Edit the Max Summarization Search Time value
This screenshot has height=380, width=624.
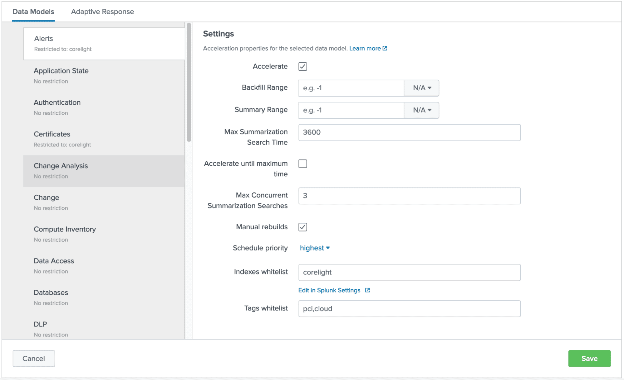coord(409,132)
